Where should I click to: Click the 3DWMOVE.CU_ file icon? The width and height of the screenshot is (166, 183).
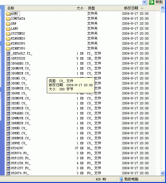click(8, 118)
